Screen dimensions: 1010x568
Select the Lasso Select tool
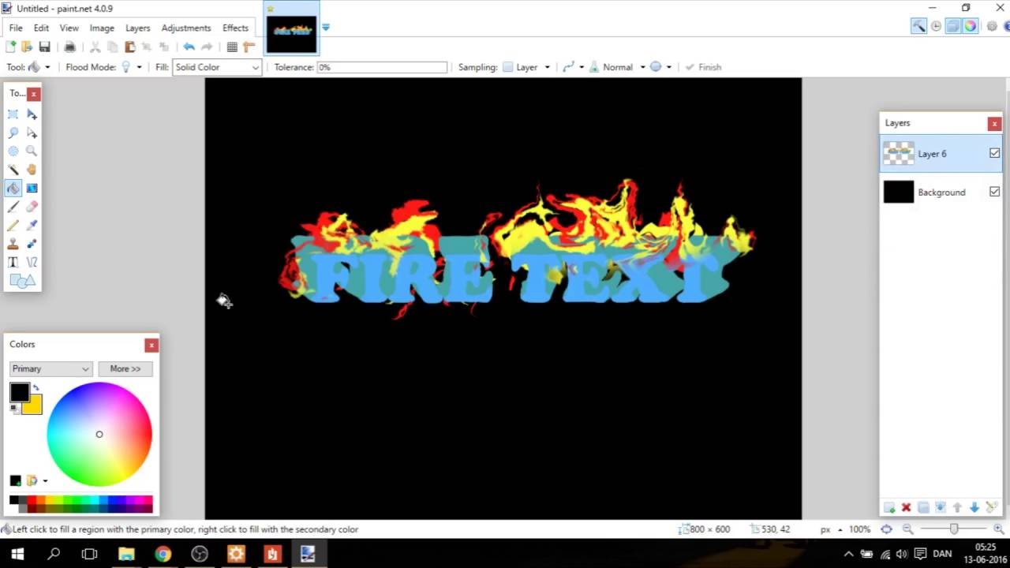click(13, 133)
